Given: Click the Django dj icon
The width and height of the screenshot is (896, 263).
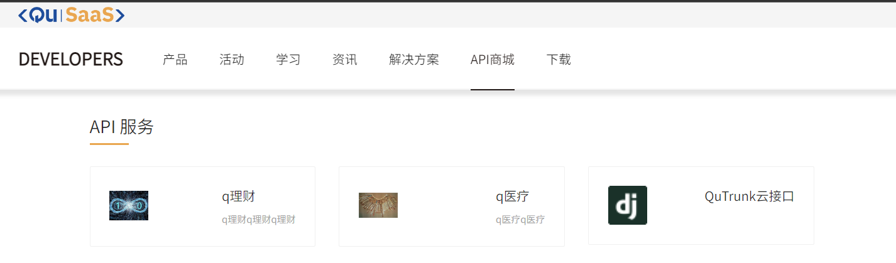Looking at the screenshot, I should 628,205.
